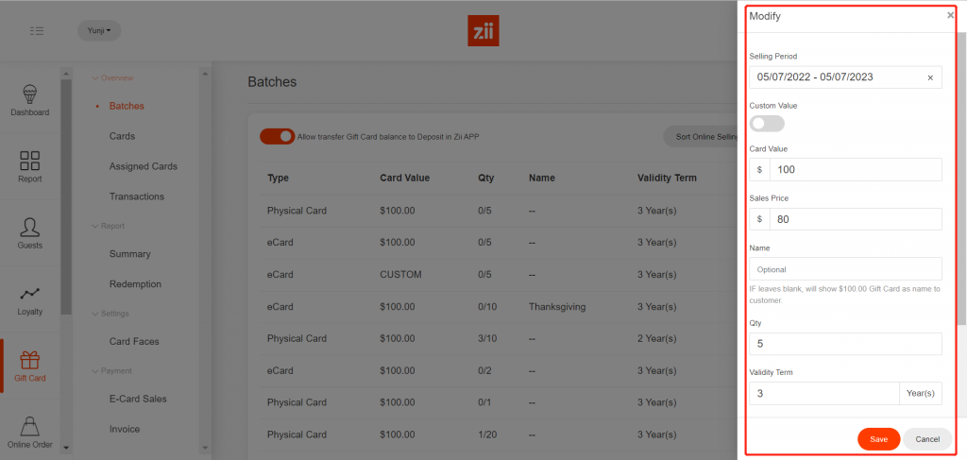Go to Assigned Cards page

pos(143,166)
